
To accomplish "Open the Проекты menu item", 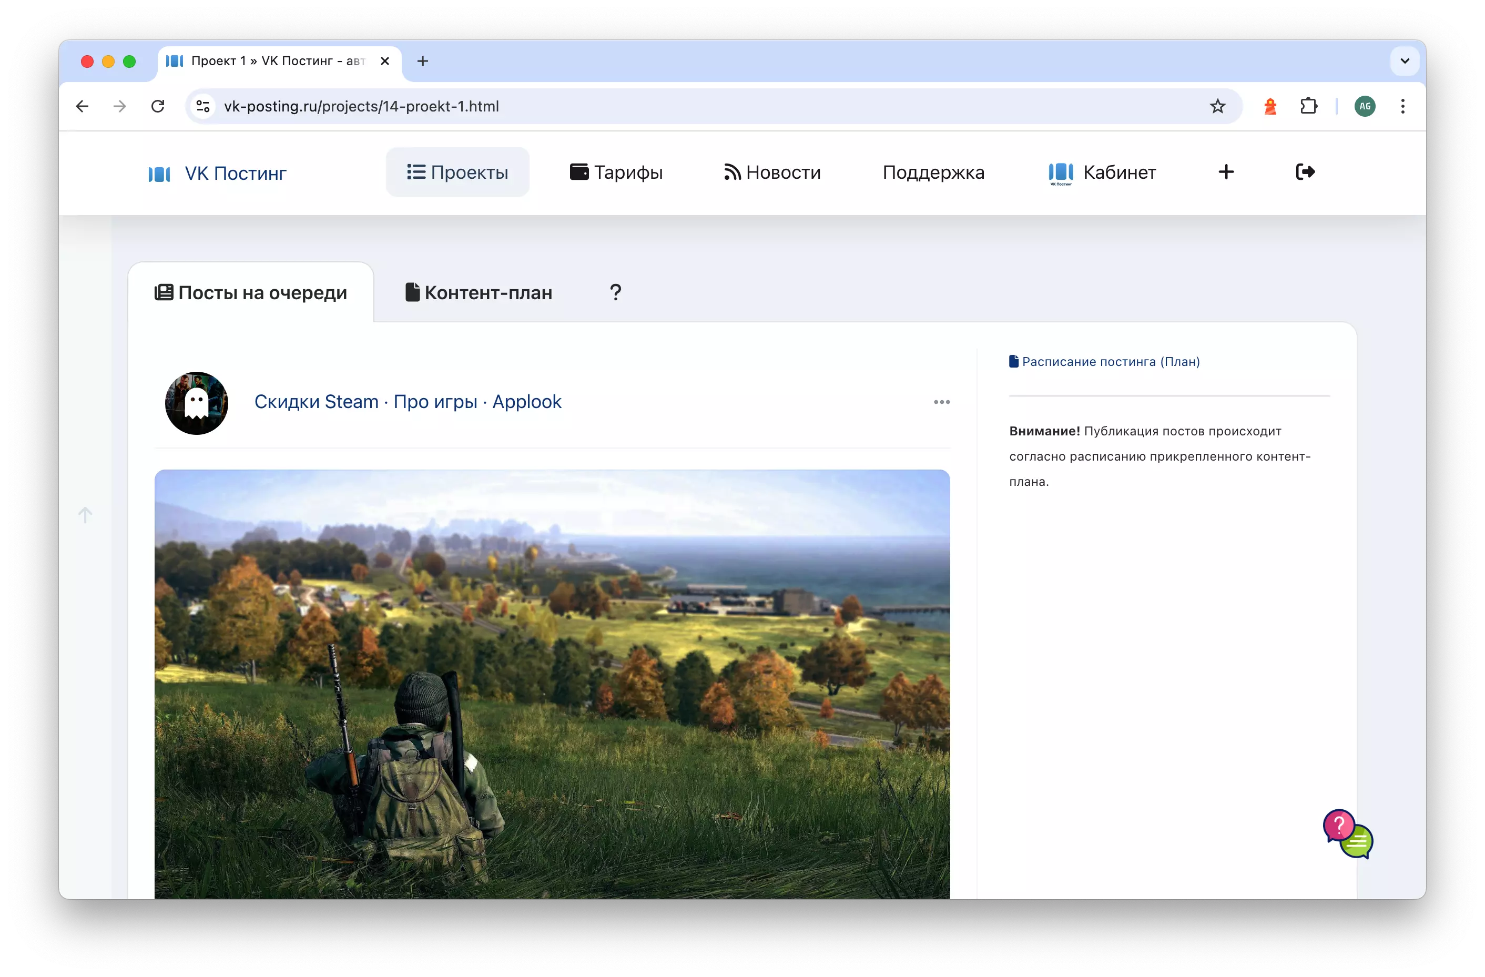I will tap(457, 172).
